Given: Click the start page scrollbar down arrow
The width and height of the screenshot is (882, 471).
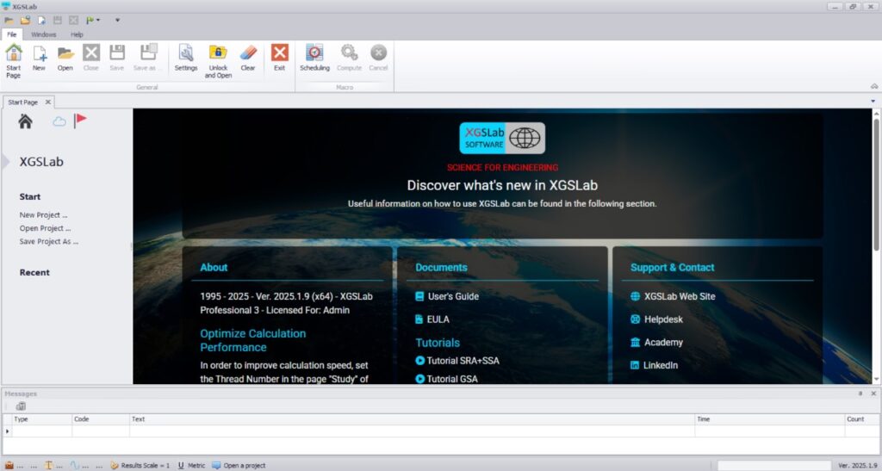Looking at the screenshot, I should pyautogui.click(x=876, y=380).
